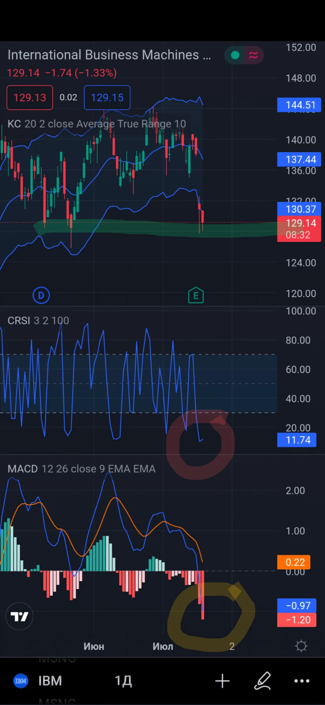
Task: Open the TradingView logo icon
Action: [20, 617]
